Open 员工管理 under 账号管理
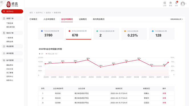The height and width of the screenshot is (106, 189). pyautogui.click(x=10, y=73)
